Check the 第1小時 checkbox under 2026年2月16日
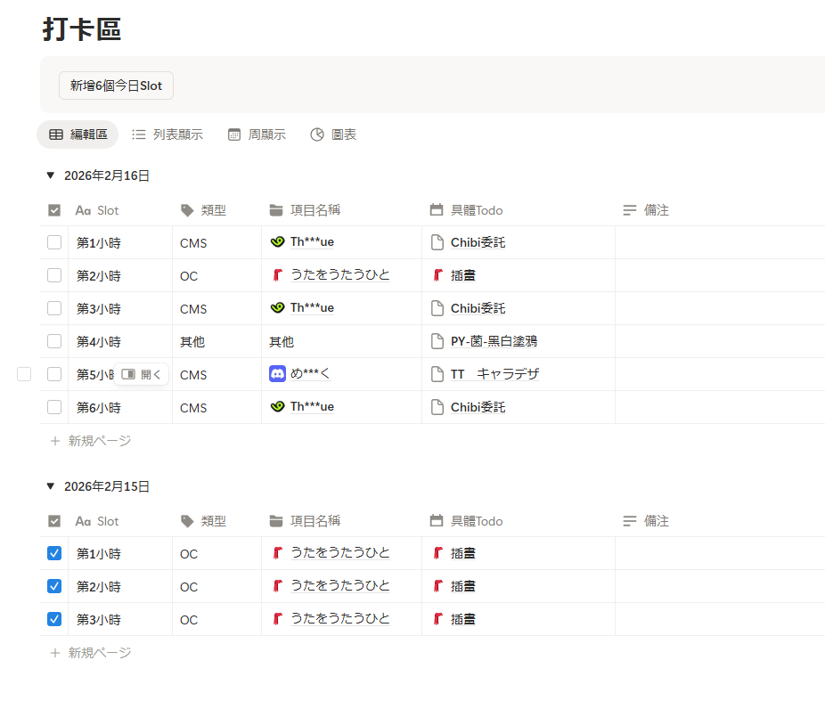The width and height of the screenshot is (825, 701). 54,242
